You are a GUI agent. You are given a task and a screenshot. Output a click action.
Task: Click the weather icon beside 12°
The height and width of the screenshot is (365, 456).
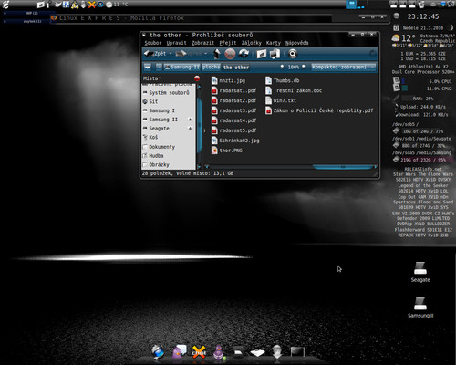(396, 38)
